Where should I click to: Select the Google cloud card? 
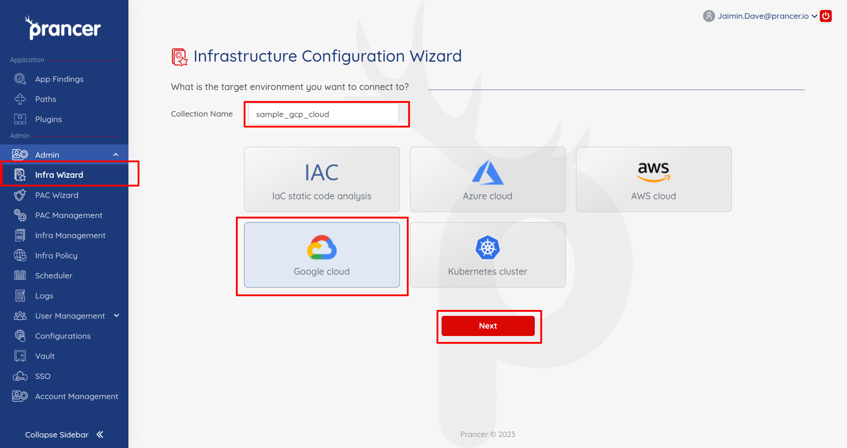pos(322,255)
